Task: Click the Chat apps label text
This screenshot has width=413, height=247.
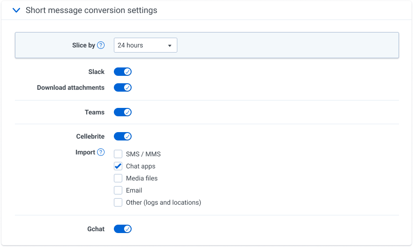Action: [140, 166]
